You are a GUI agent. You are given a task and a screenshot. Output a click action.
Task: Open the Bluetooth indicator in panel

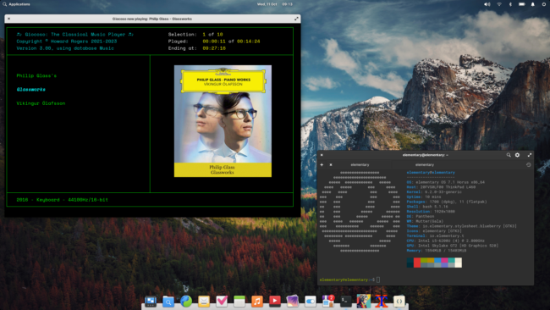510,4
